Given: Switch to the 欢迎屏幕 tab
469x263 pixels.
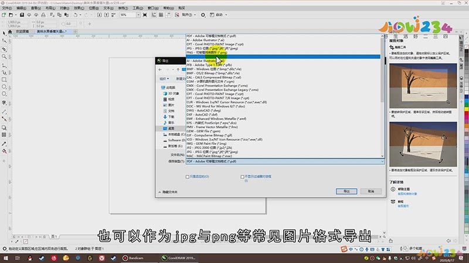Looking at the screenshot, I should click(22, 32).
